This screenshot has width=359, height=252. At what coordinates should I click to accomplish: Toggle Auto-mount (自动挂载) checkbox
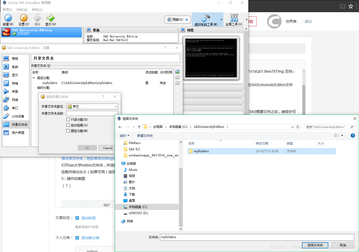(68, 125)
